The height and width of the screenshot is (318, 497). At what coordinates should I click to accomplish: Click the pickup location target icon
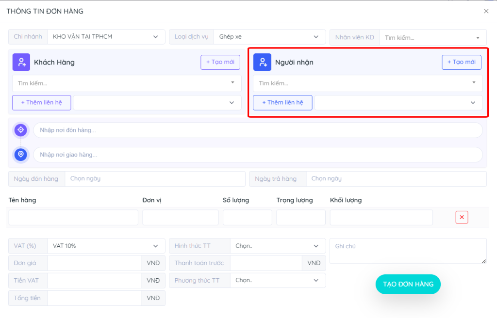click(x=20, y=130)
